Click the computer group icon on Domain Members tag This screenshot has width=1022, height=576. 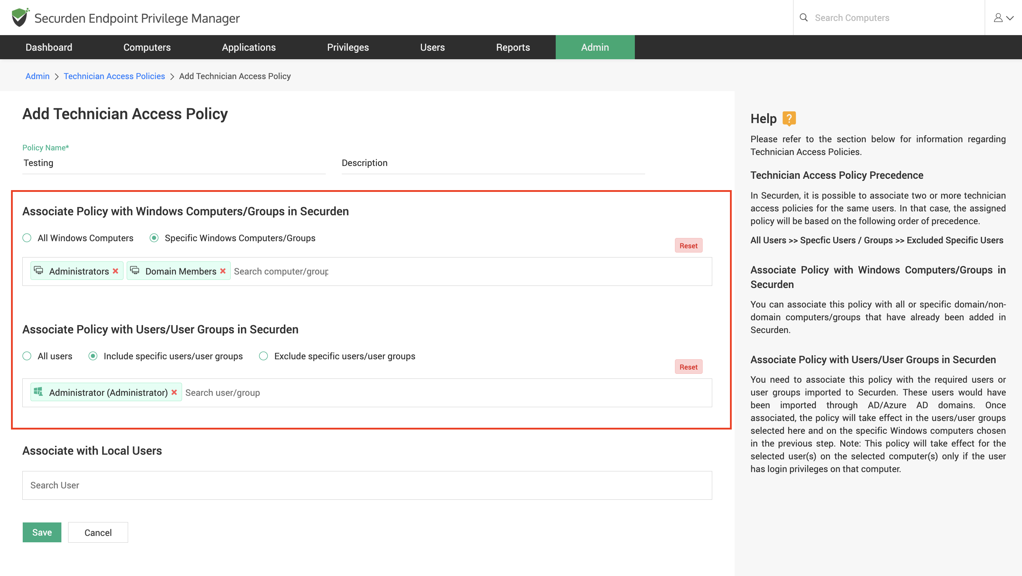click(x=135, y=270)
